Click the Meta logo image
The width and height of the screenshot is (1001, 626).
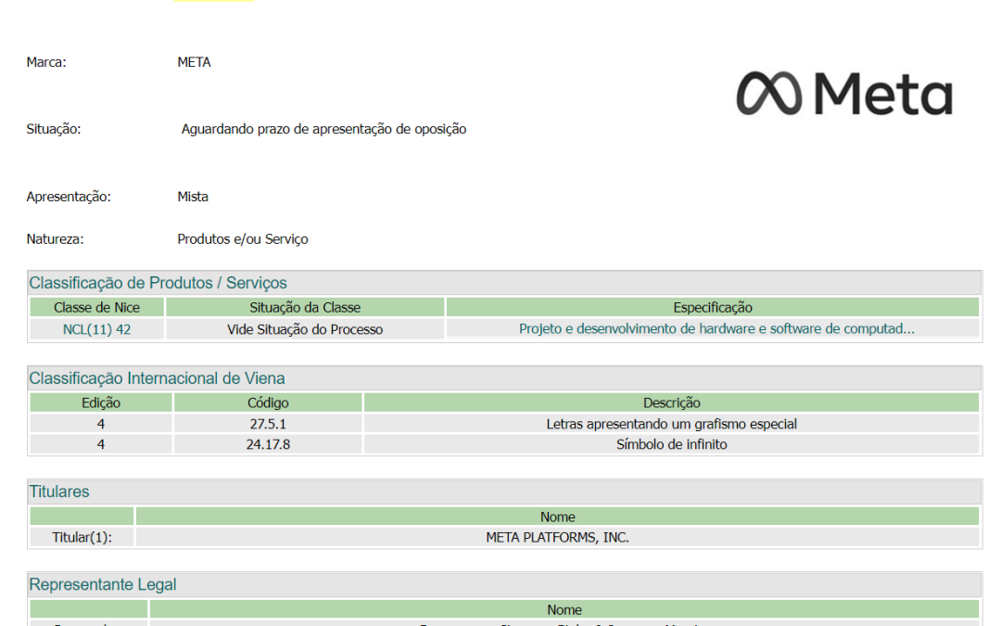point(844,94)
